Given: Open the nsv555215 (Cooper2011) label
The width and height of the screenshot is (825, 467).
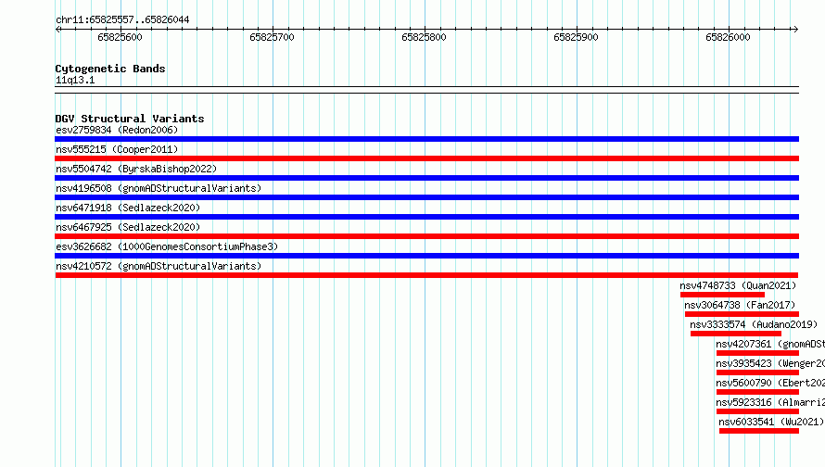Looking at the screenshot, I should click(x=117, y=149).
